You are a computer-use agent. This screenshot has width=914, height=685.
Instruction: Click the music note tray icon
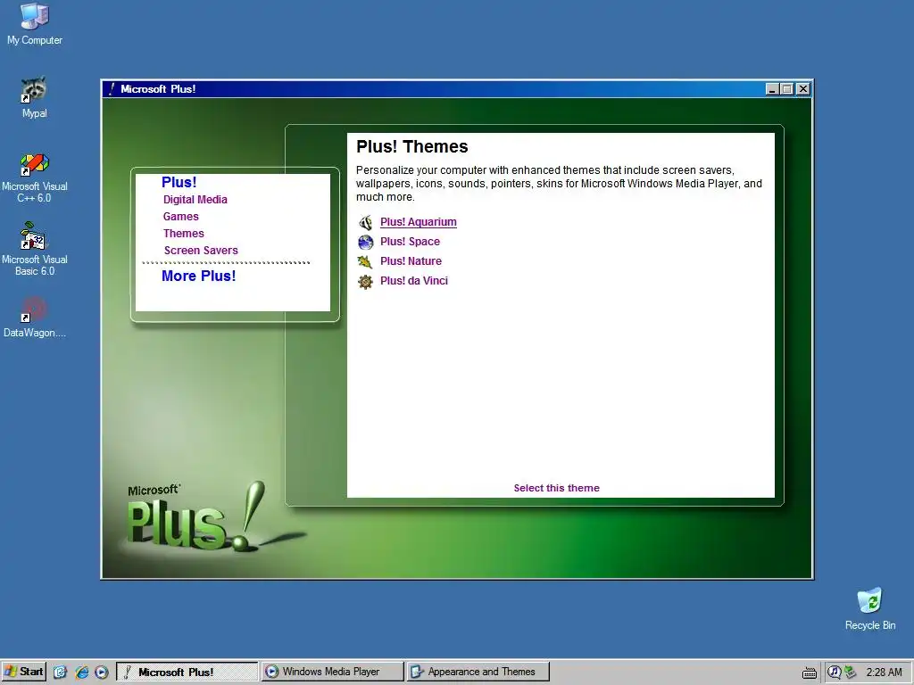pos(835,673)
